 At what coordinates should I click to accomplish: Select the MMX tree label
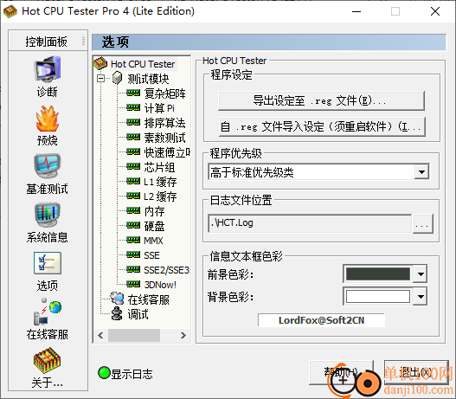[x=153, y=241]
